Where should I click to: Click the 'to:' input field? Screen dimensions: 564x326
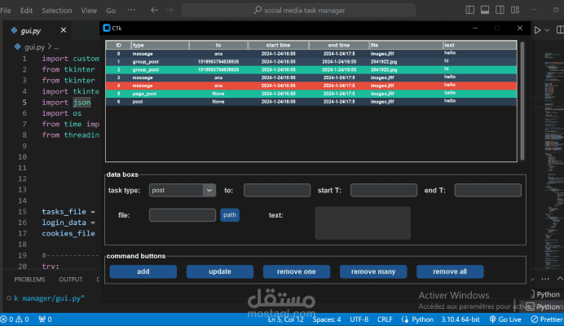click(277, 191)
